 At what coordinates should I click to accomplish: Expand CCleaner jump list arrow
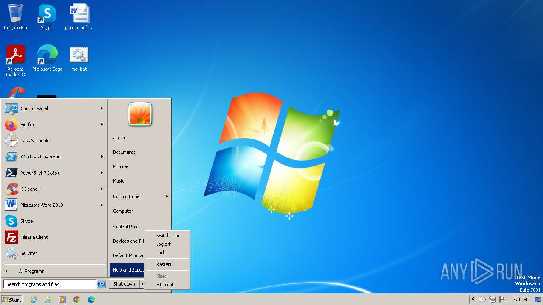pyautogui.click(x=102, y=189)
